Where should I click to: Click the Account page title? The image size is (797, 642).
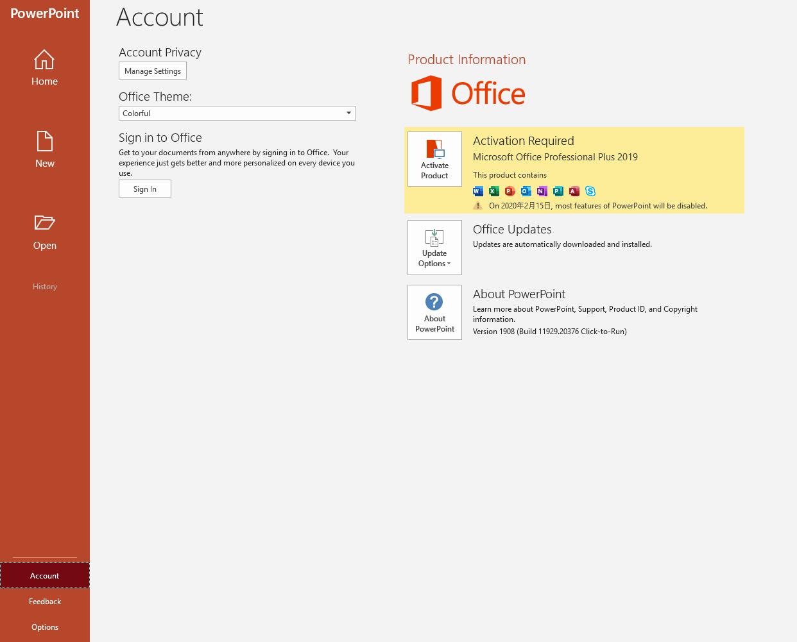[x=160, y=17]
